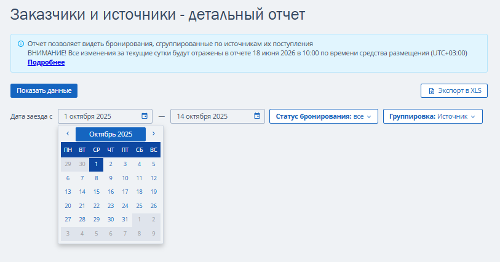Export report via Экспорт в XLS
500x262 pixels.
click(x=454, y=90)
